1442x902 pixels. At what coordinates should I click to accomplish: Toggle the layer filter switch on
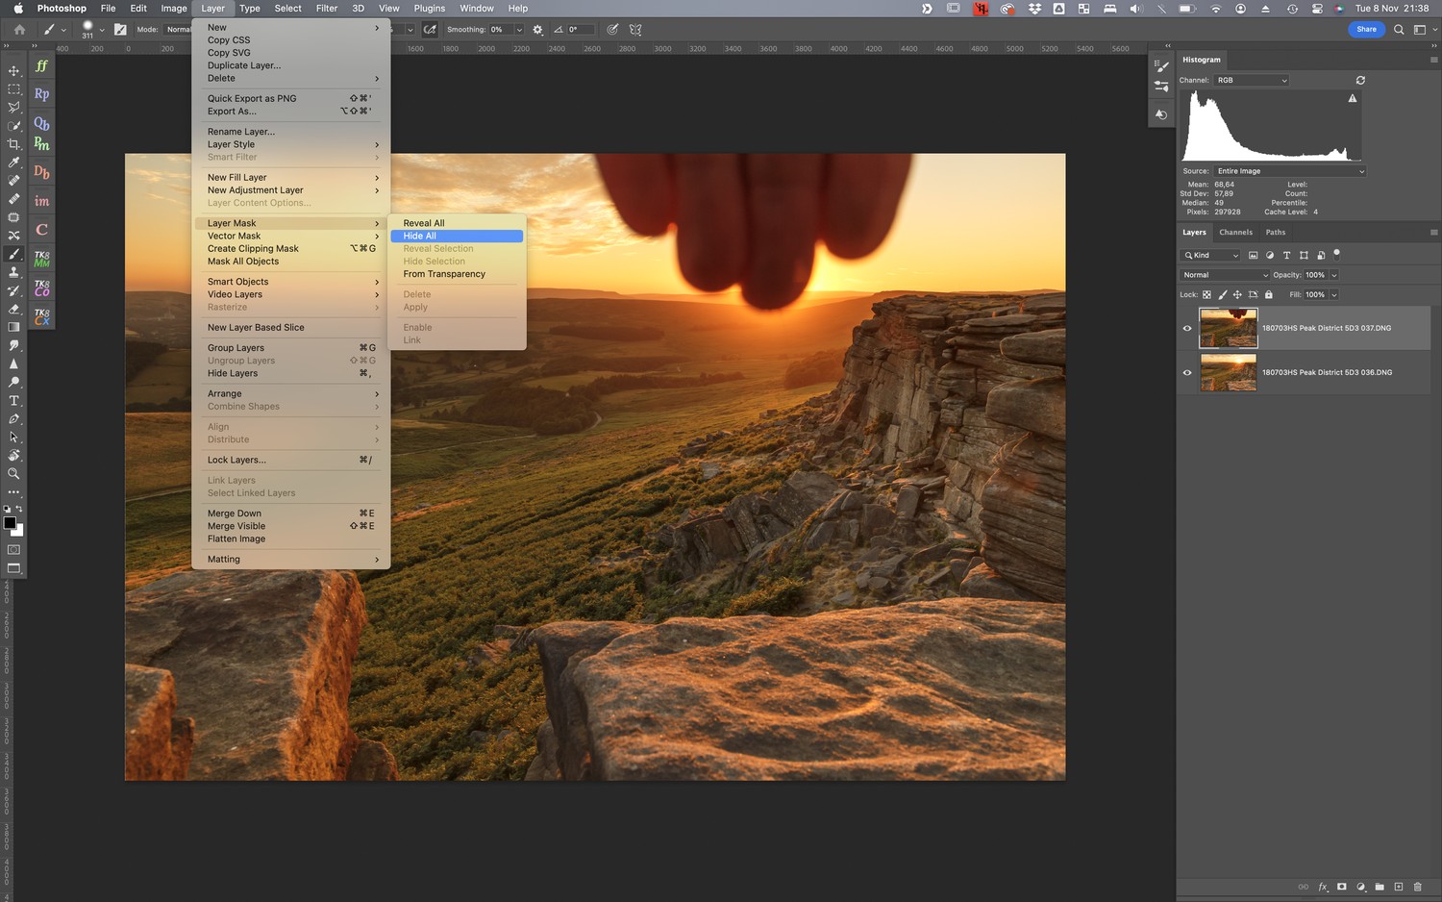pyautogui.click(x=1336, y=255)
